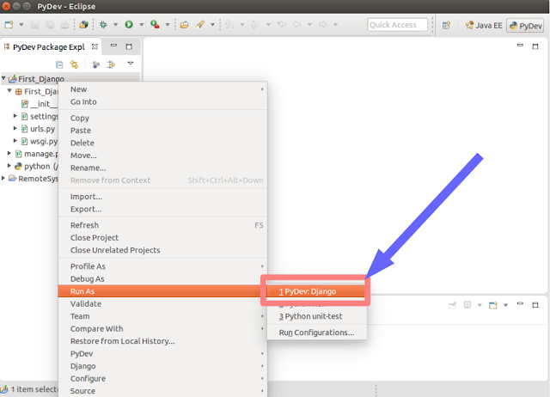The image size is (550, 397).
Task: Choose Delete in the context menu
Action: [162, 143]
